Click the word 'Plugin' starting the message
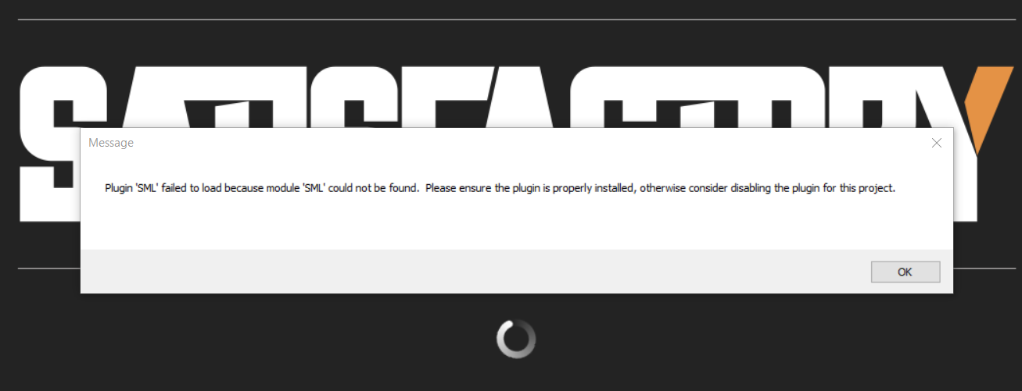Viewport: 1022px width, 391px height. click(120, 189)
